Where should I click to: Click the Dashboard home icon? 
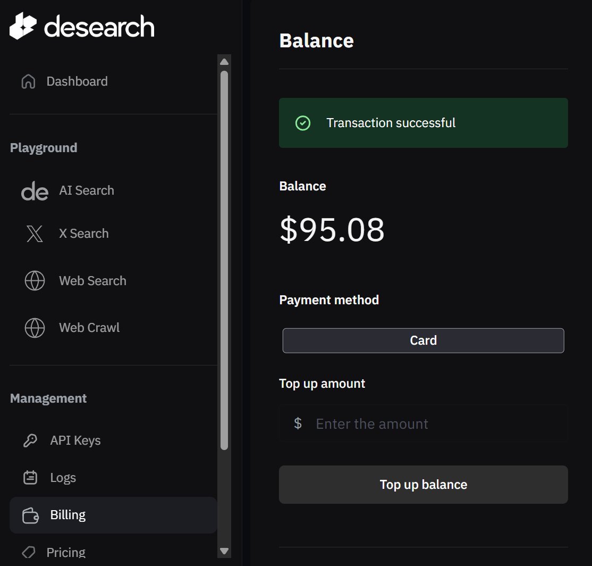click(28, 81)
